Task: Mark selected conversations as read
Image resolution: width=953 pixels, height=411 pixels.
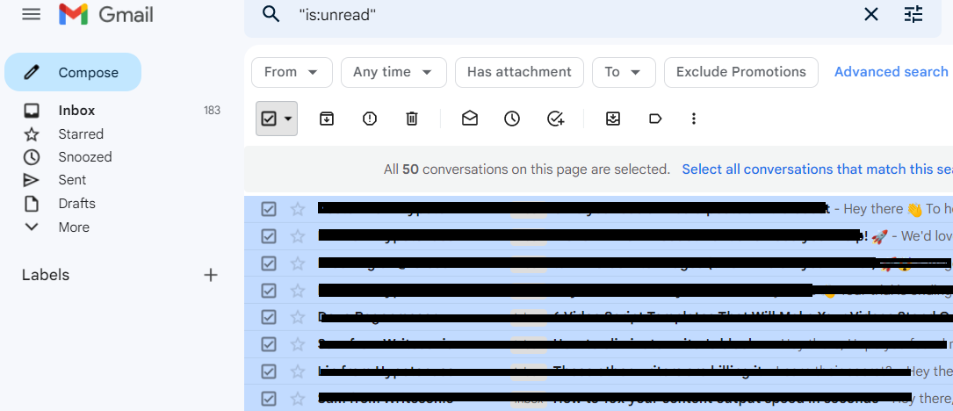Action: point(470,119)
